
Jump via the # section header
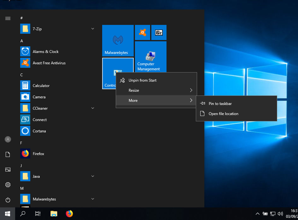point(21,18)
